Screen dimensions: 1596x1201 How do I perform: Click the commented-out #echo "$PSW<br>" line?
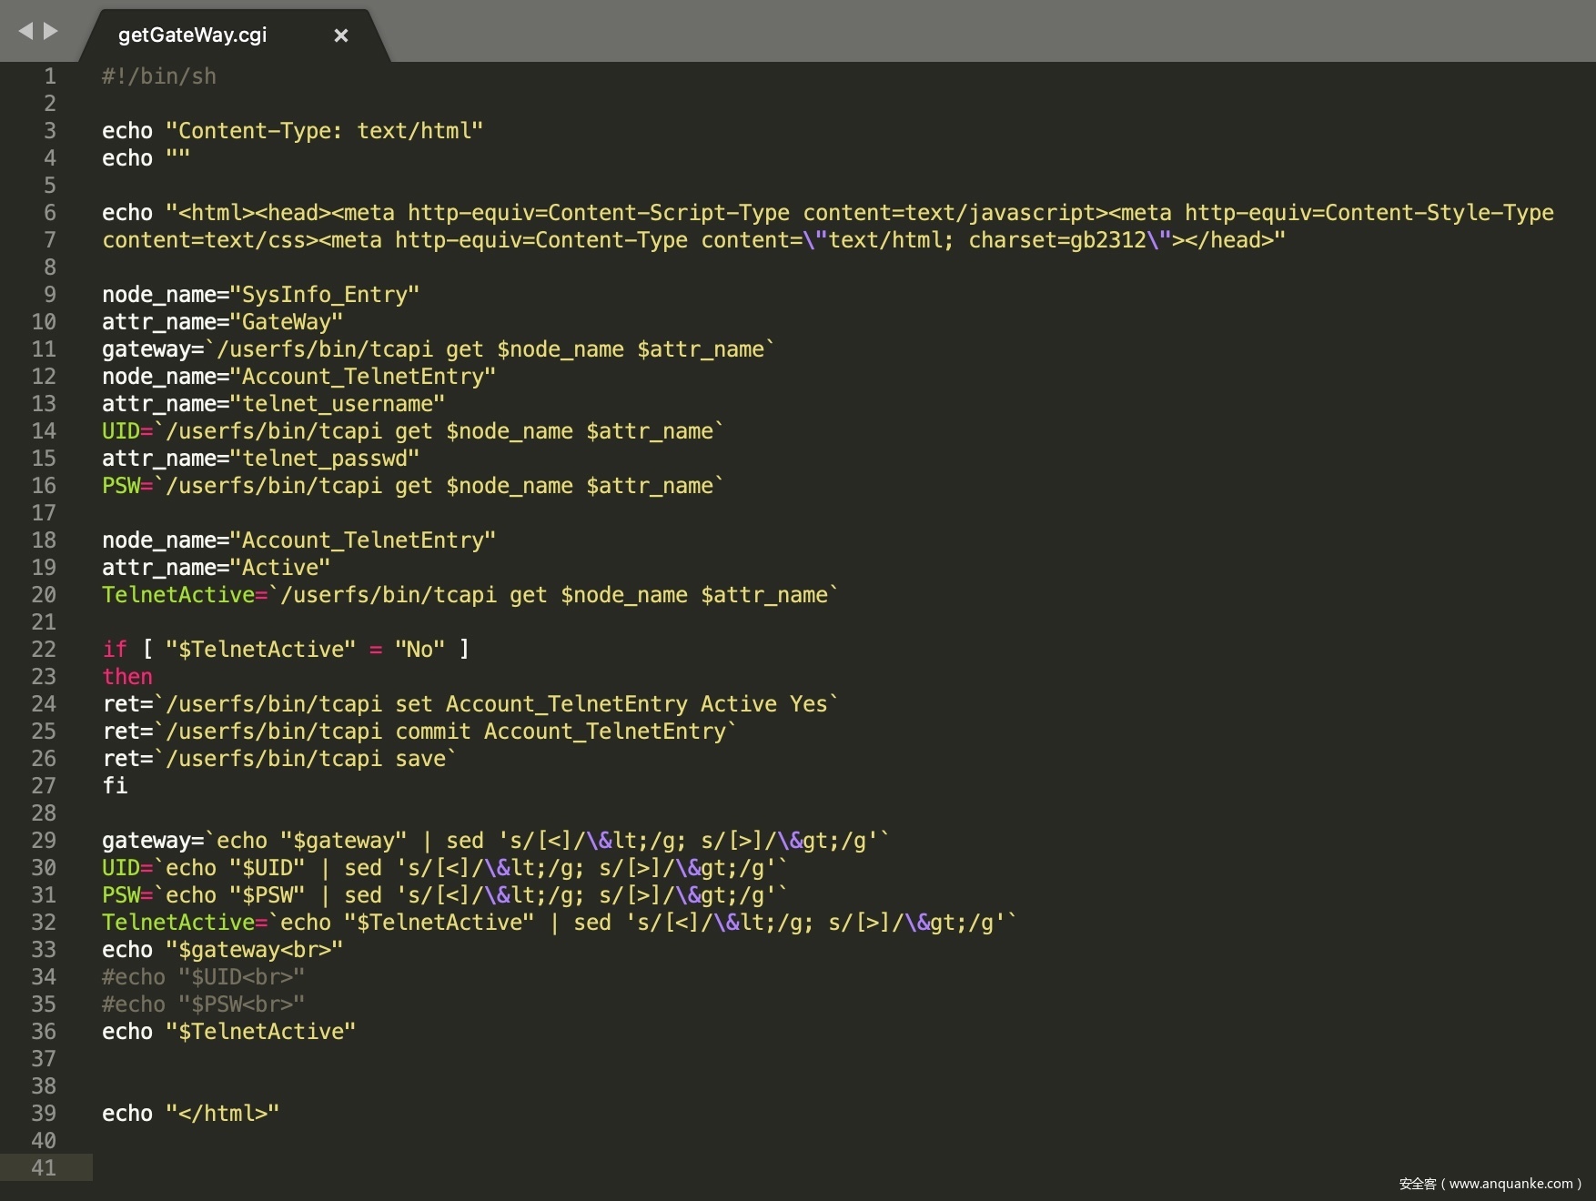[x=203, y=1004]
